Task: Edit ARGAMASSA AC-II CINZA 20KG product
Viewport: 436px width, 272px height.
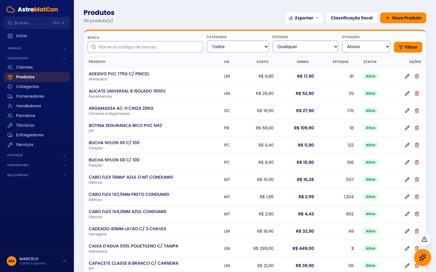Action: [407, 111]
